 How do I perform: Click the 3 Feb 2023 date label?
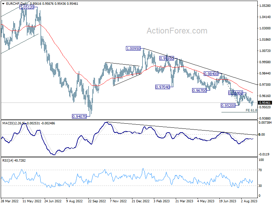pyautogui.click(x=162, y=201)
